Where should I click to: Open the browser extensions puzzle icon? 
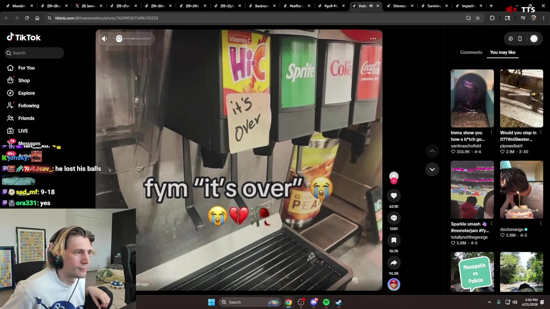pyautogui.click(x=492, y=18)
